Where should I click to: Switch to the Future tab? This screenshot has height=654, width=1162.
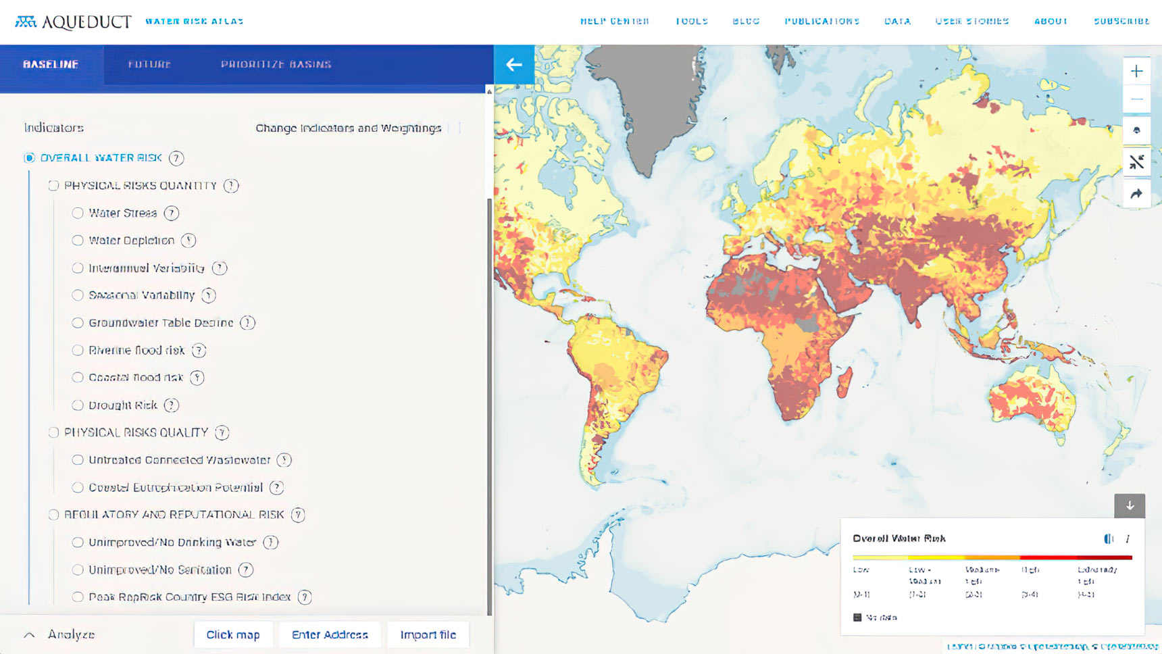(x=149, y=65)
